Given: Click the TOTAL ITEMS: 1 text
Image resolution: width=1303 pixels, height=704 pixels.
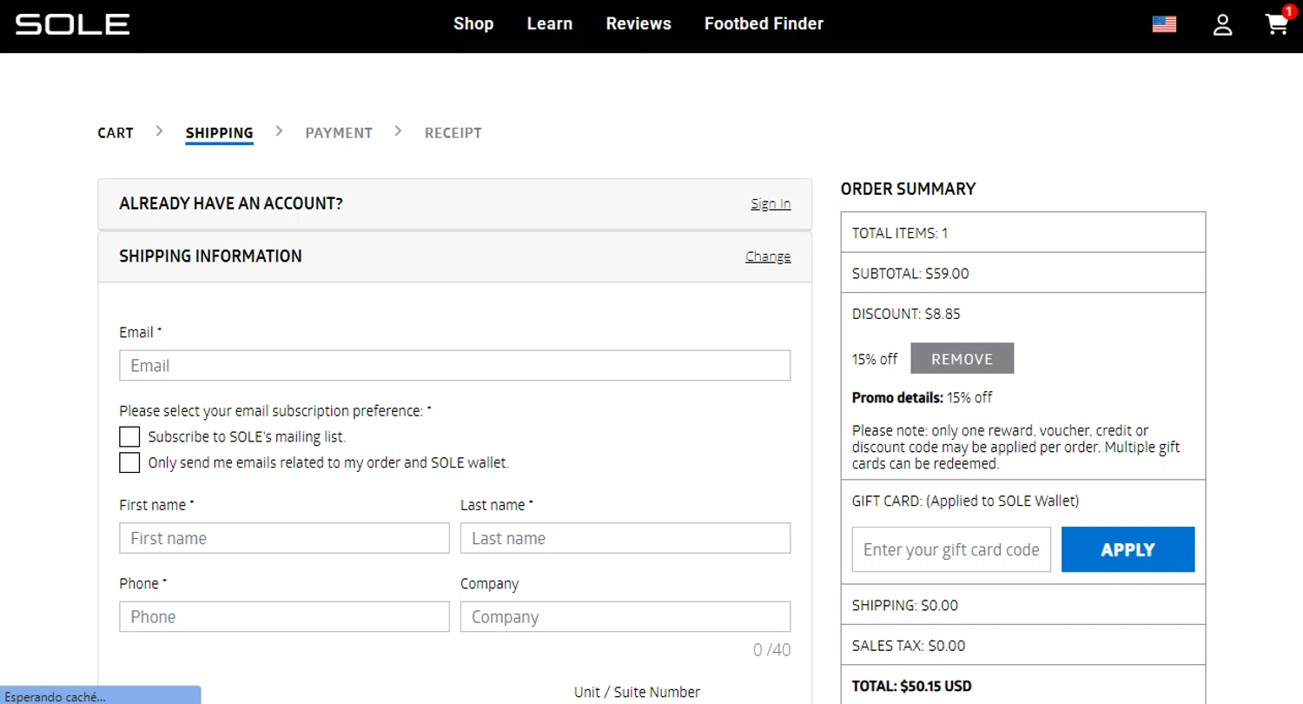Looking at the screenshot, I should pos(900,233).
